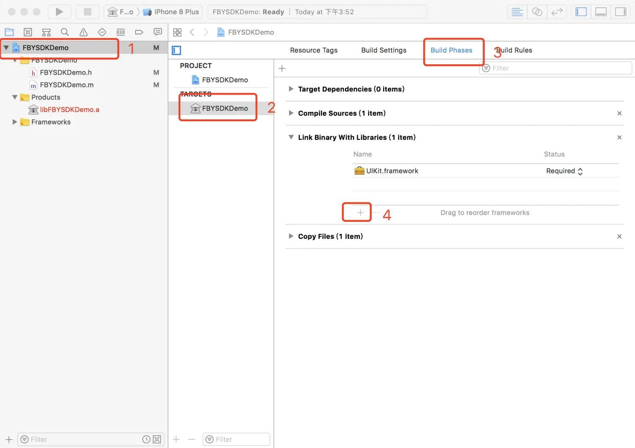Select the UIKit.framework row

pos(485,171)
